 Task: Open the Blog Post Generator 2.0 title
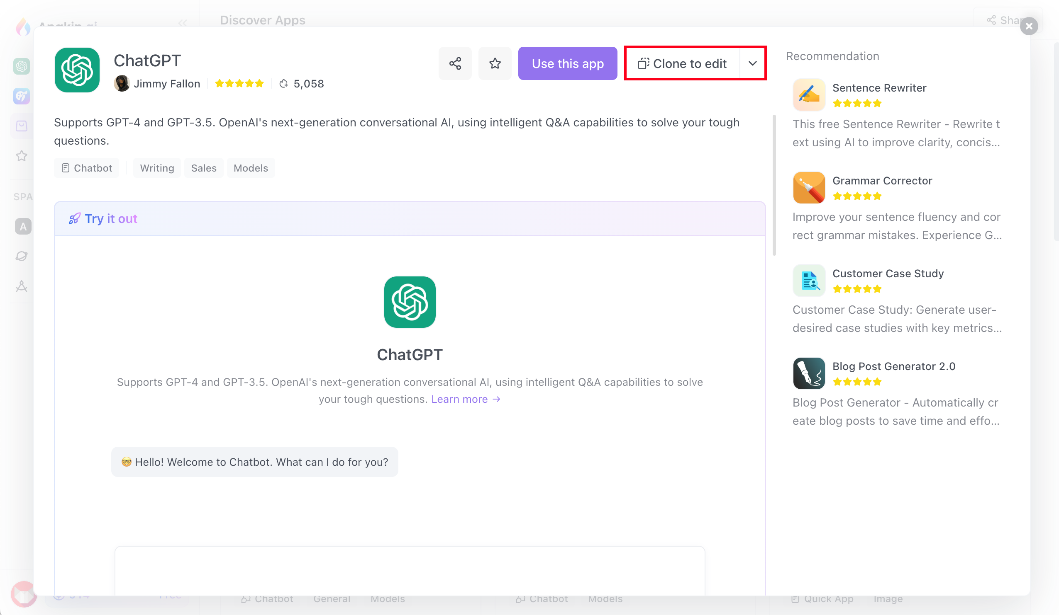[894, 366]
